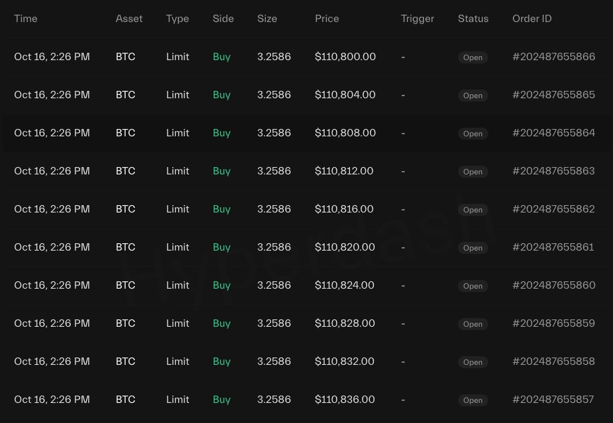This screenshot has width=613, height=423.
Task: Select the Status column header
Action: [x=473, y=19]
